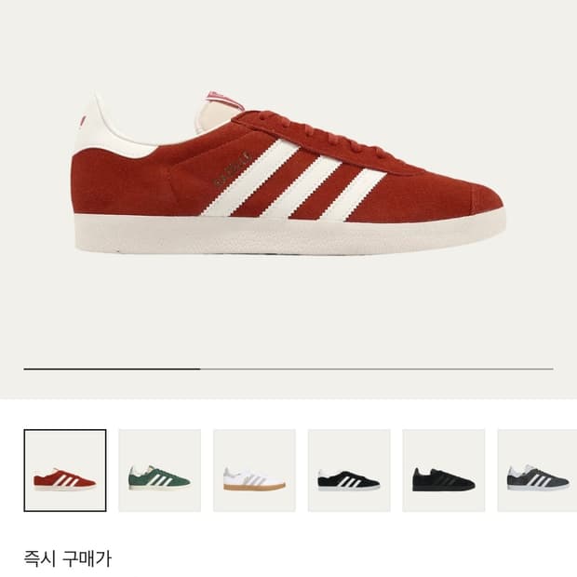
Task: Choose the white gum-sole Gazelle thumbnail
Action: click(254, 470)
